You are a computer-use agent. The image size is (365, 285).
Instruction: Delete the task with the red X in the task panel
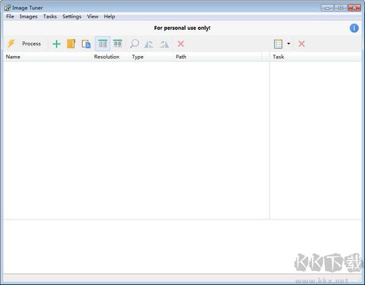point(302,44)
